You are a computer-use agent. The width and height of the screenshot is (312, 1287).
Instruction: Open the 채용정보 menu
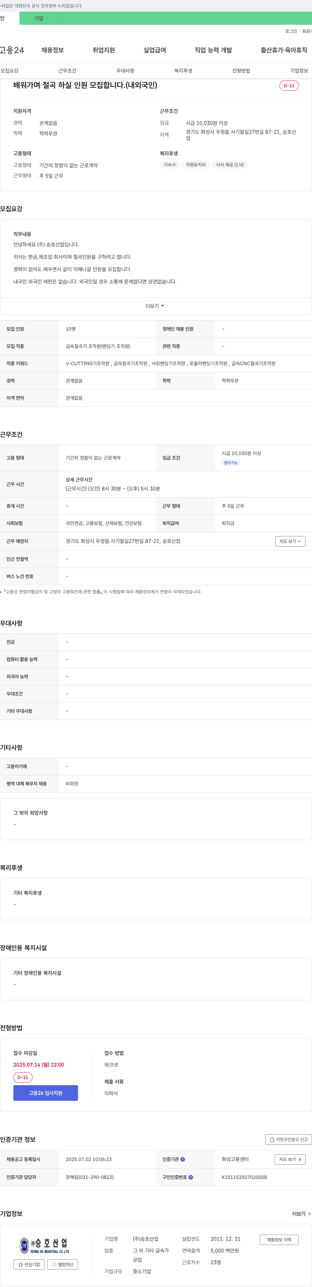[52, 50]
